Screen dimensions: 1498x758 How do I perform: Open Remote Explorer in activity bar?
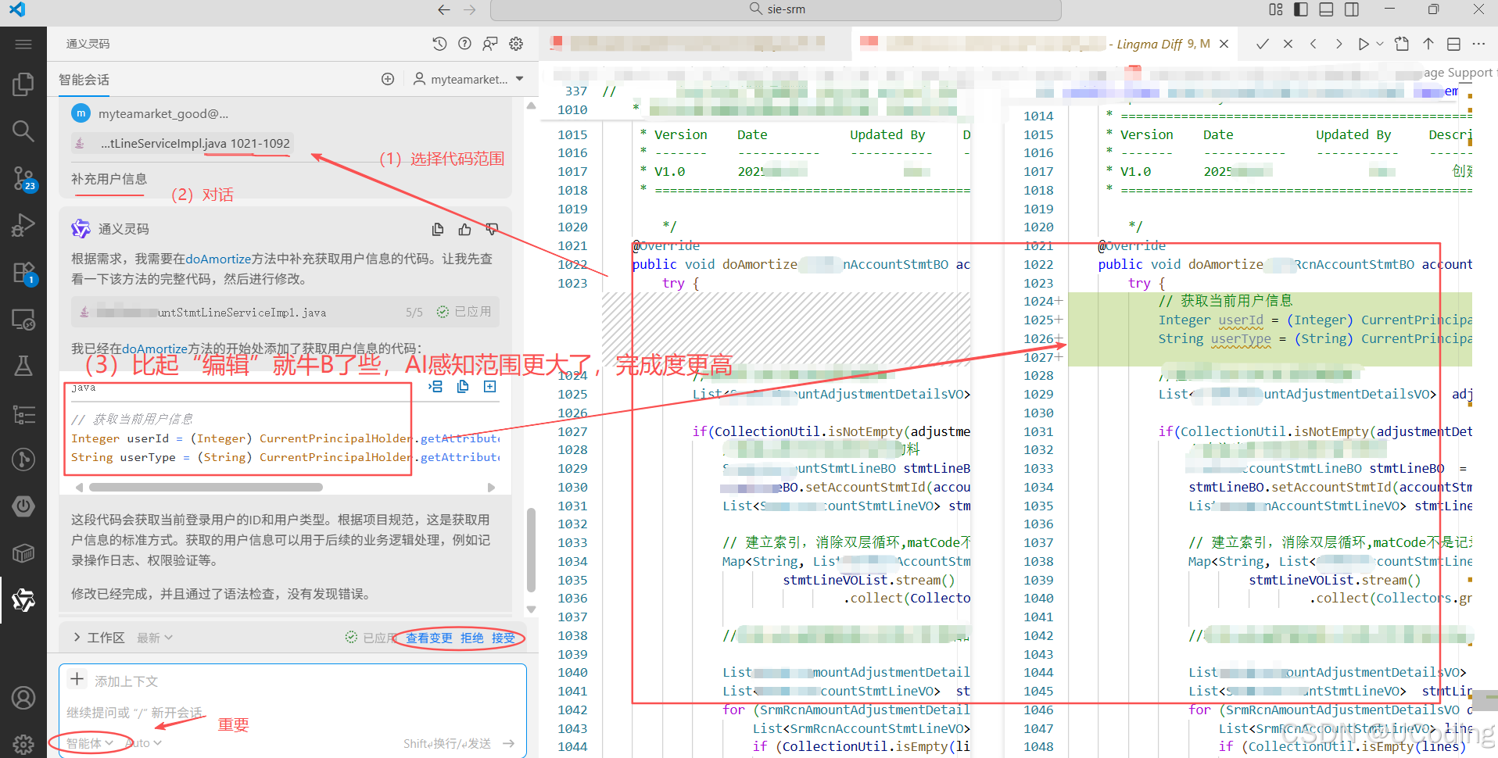pyautogui.click(x=23, y=320)
